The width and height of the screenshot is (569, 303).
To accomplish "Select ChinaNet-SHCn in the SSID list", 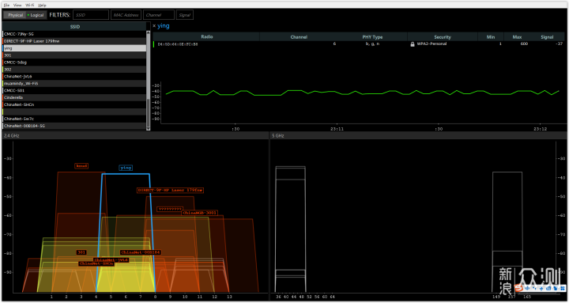I will [x=74, y=104].
